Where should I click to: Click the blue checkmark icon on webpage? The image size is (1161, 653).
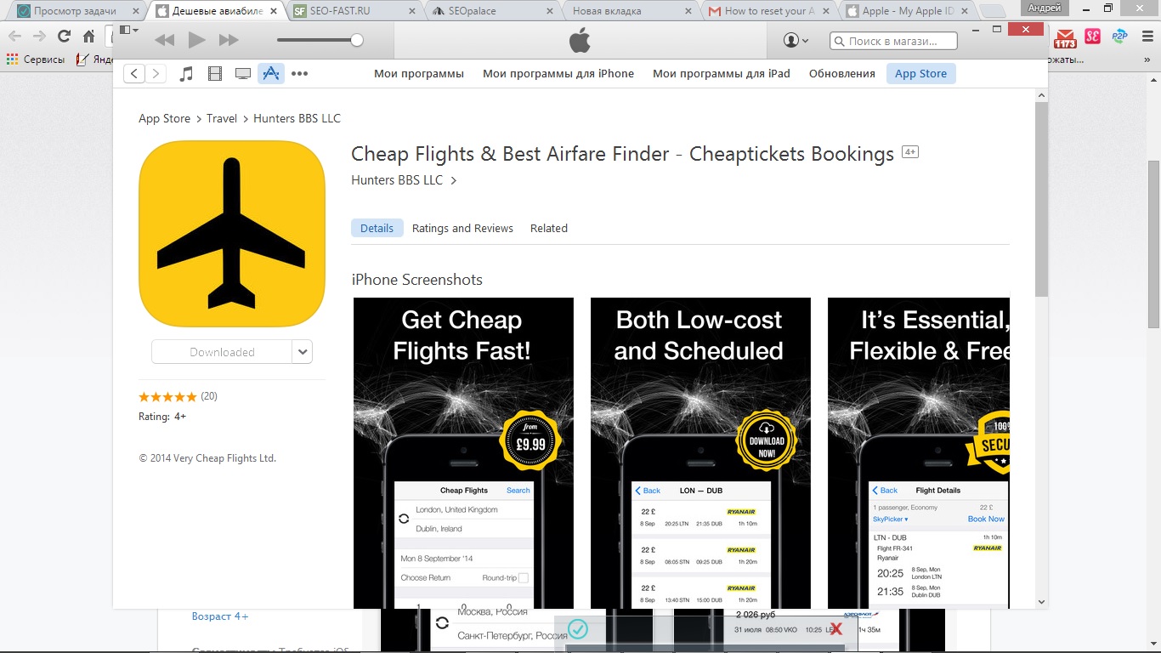tap(578, 629)
